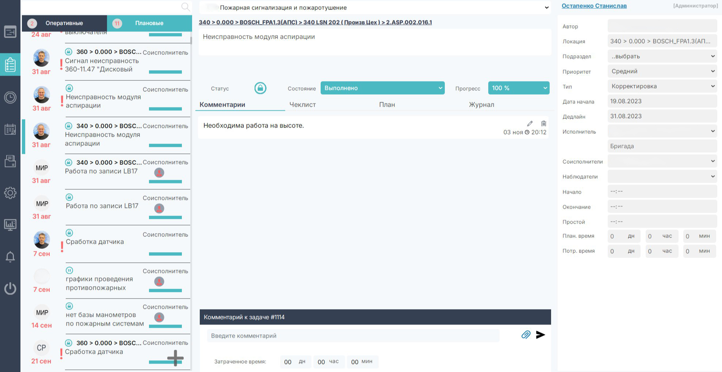The height and width of the screenshot is (372, 722).
Task: Focus the Введите комментарий input field
Action: point(353,335)
